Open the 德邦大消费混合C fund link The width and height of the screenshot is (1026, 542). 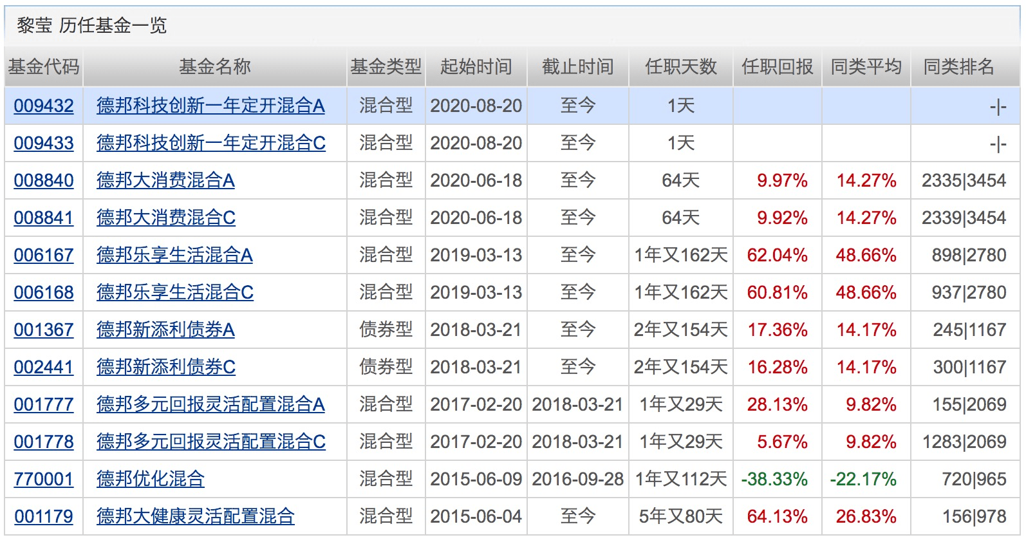click(166, 218)
